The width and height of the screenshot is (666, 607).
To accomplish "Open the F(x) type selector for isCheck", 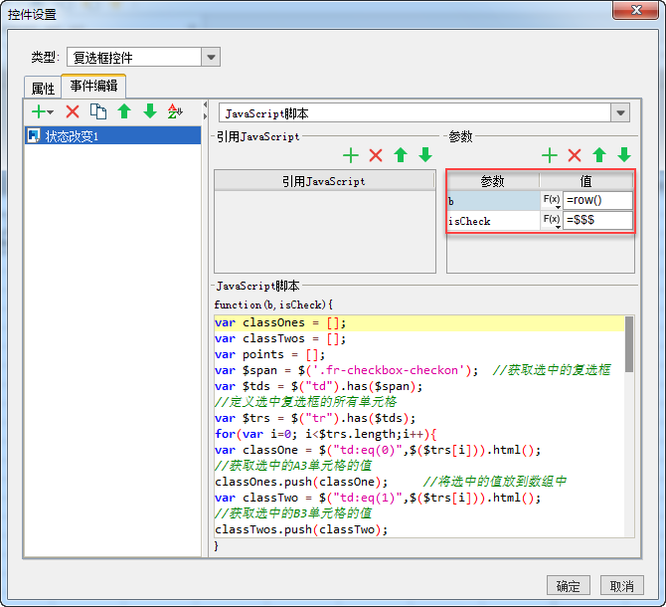I will [x=551, y=221].
